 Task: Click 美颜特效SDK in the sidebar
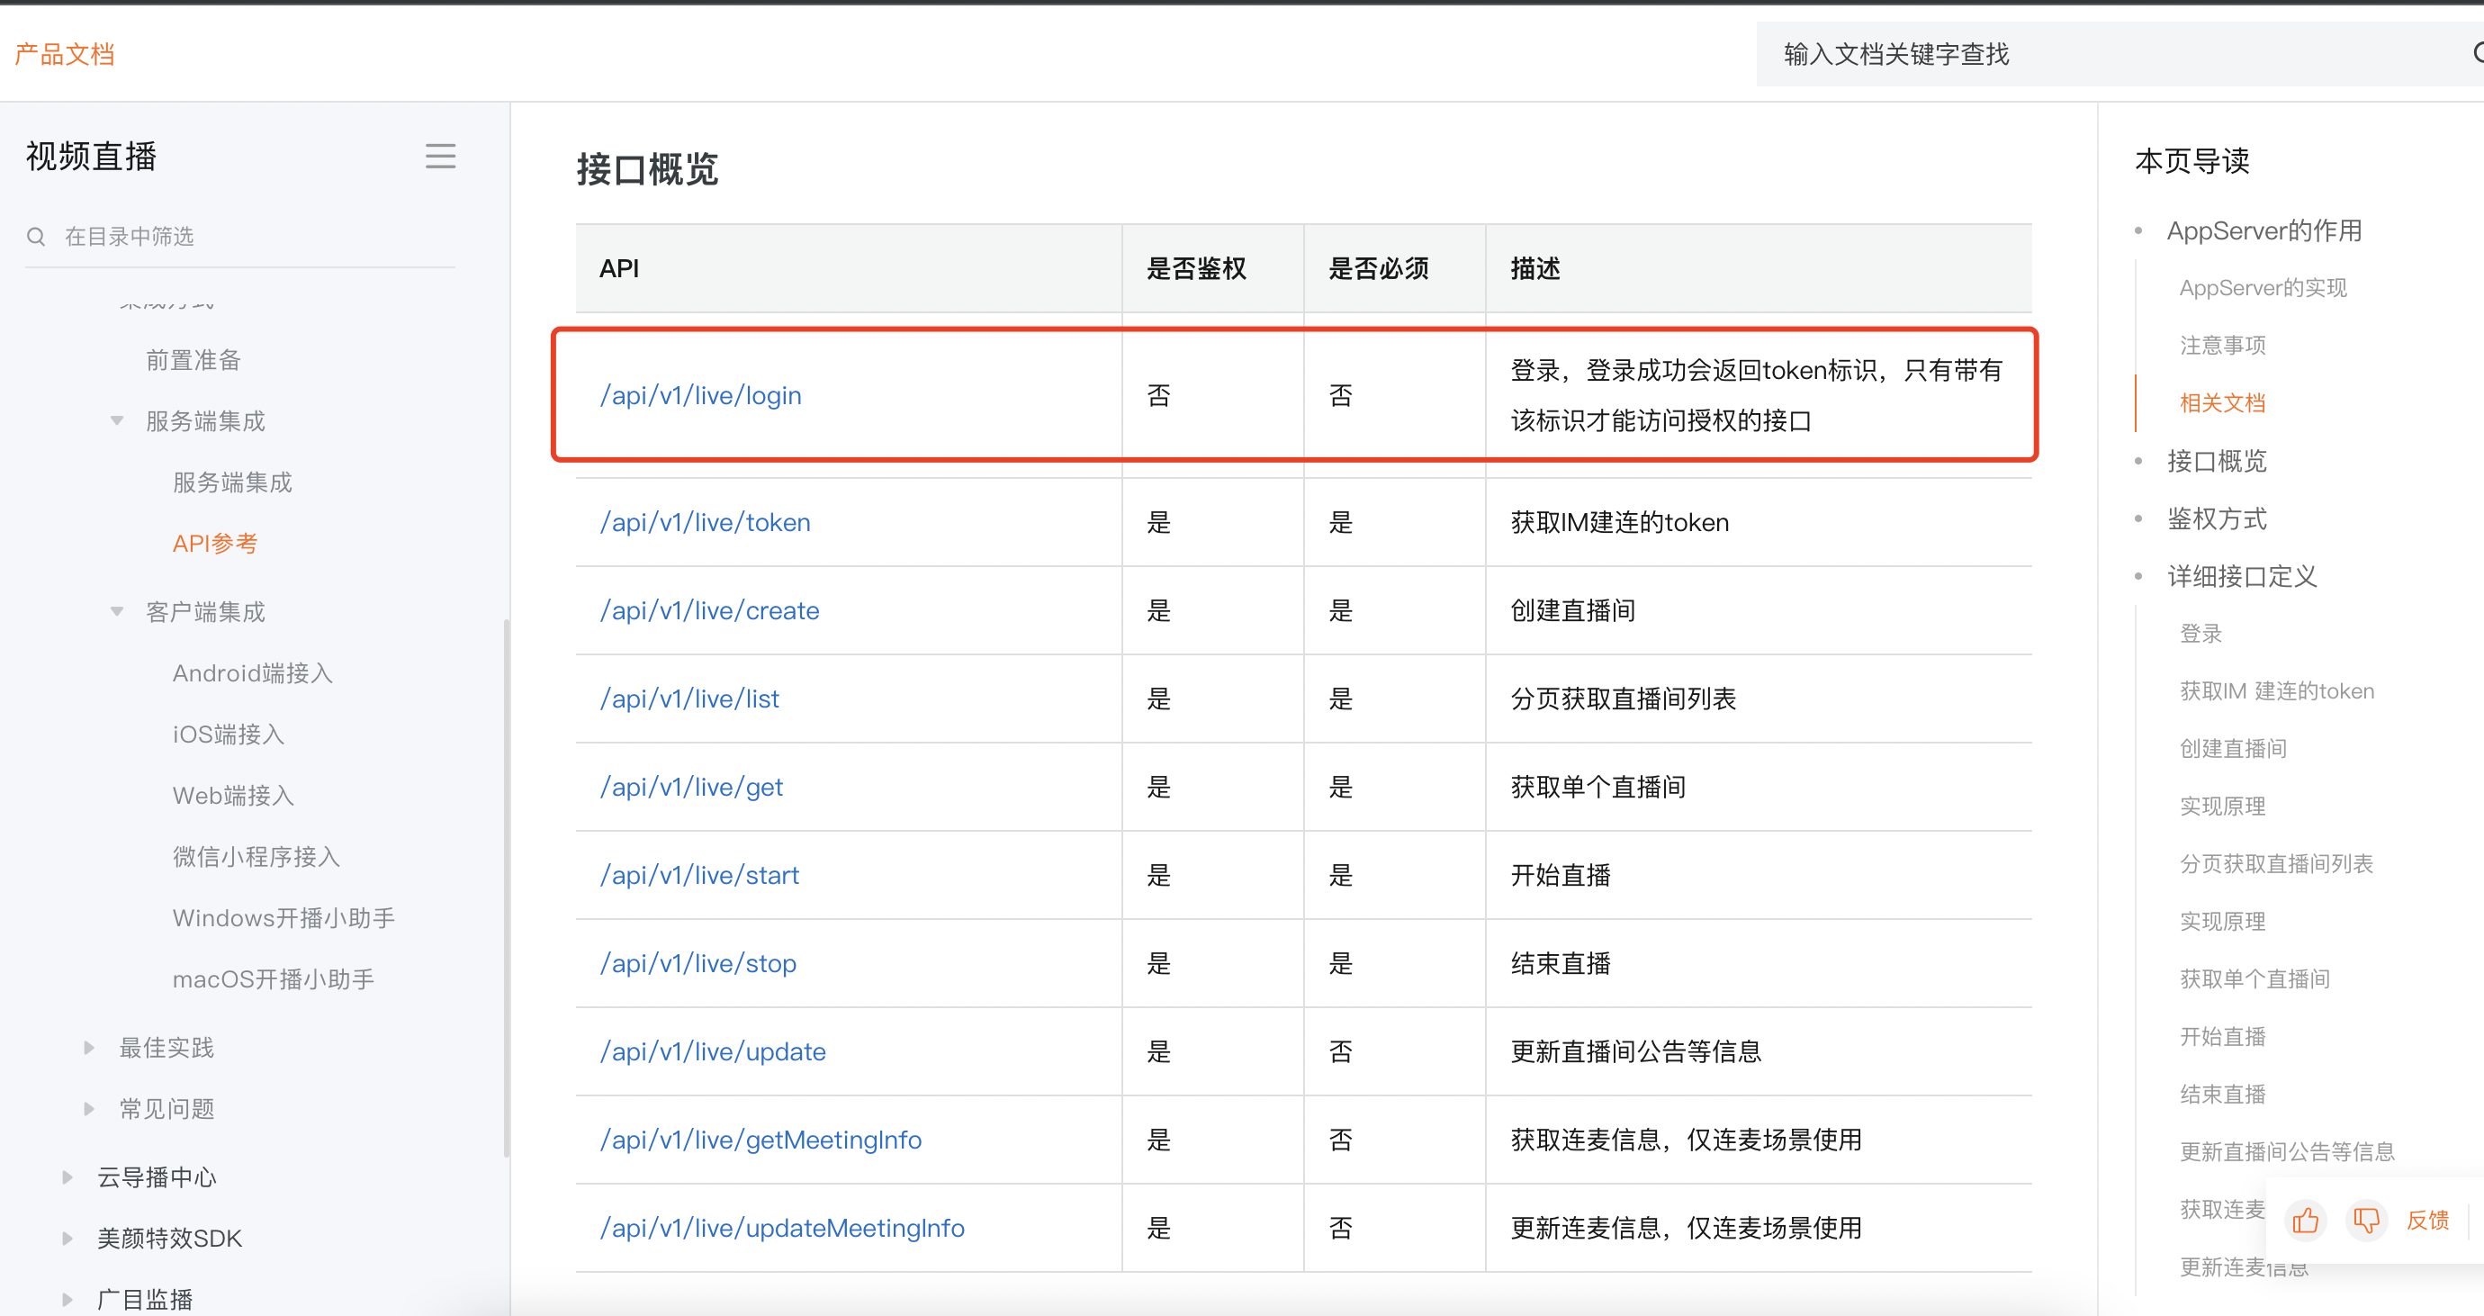169,1239
